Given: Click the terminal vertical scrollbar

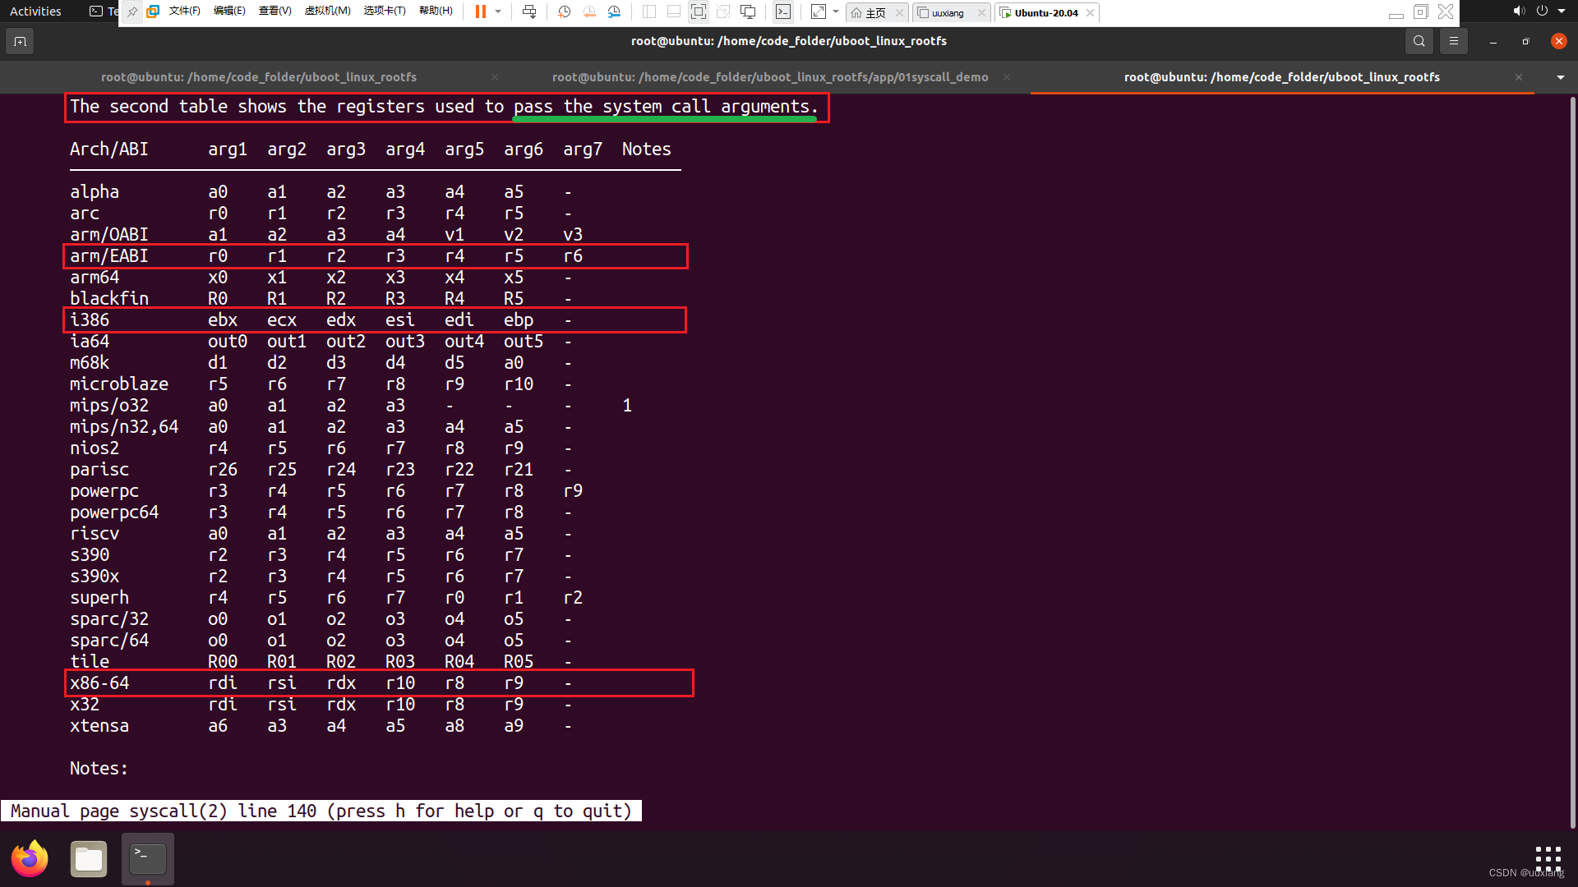Looking at the screenshot, I should (1573, 462).
